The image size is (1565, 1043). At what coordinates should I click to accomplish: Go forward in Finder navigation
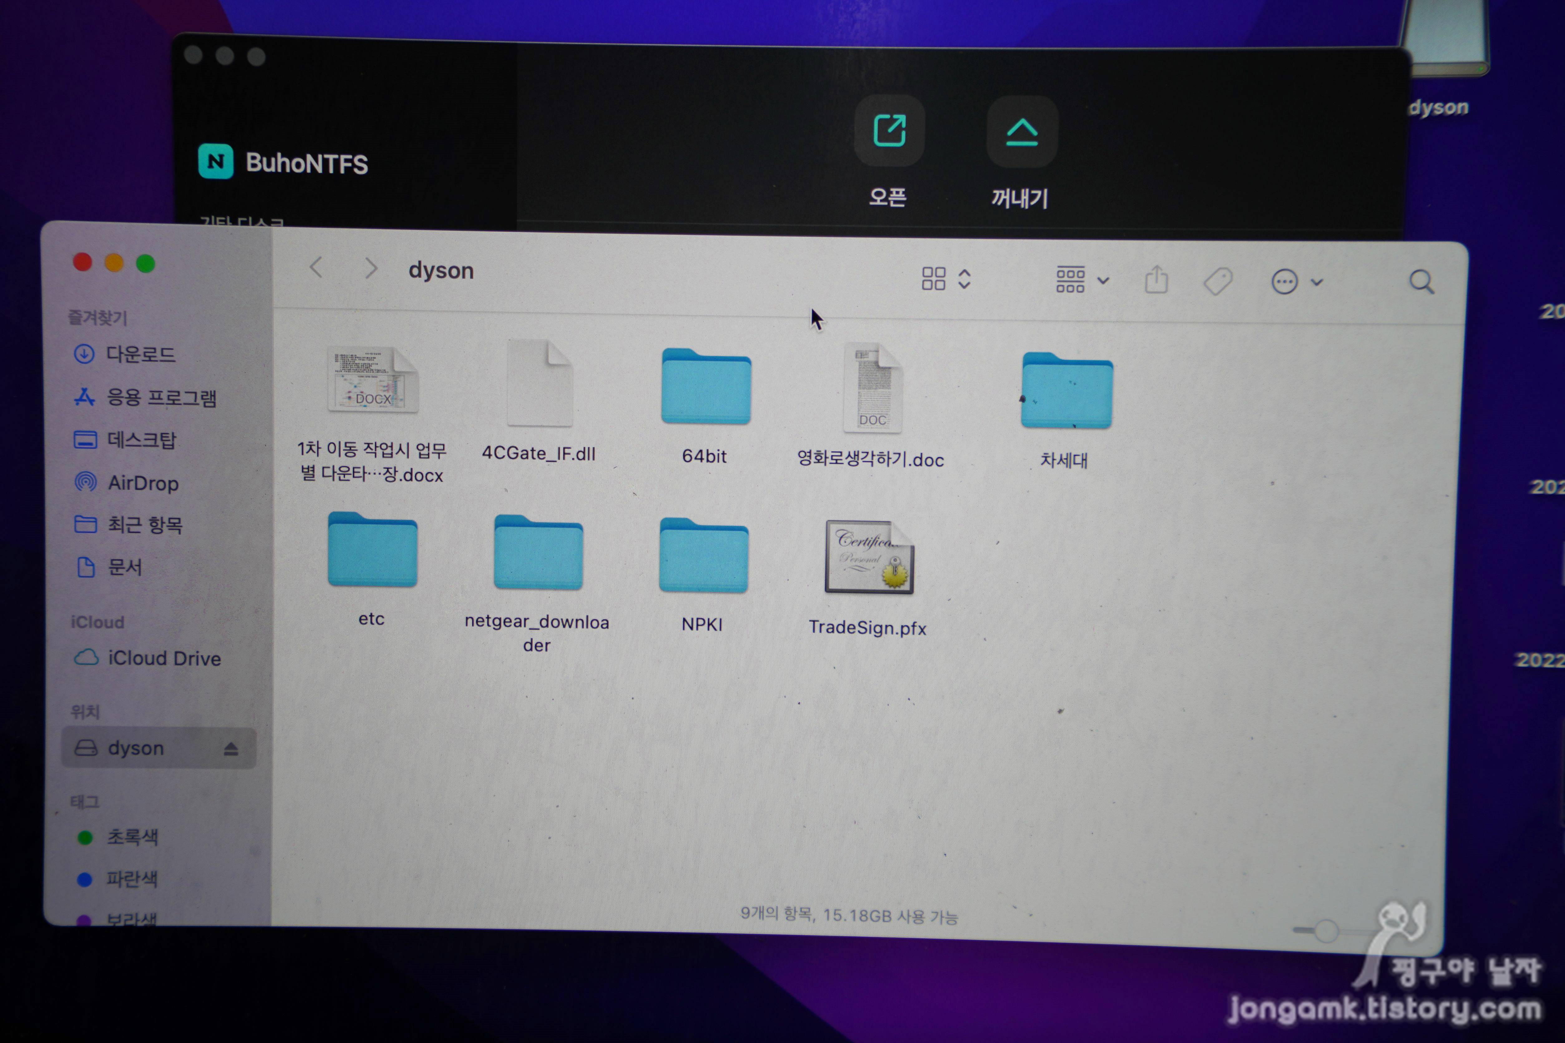[x=371, y=269]
